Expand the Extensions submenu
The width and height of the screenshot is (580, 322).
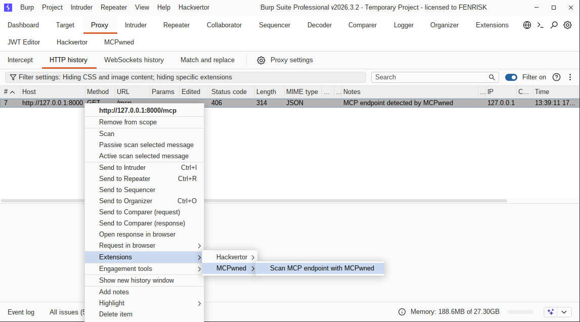pyautogui.click(x=115, y=257)
